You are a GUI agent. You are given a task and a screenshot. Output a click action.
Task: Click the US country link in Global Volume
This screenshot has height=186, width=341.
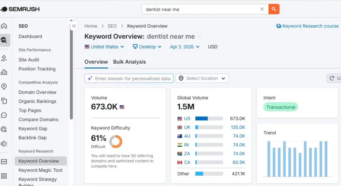(x=187, y=119)
